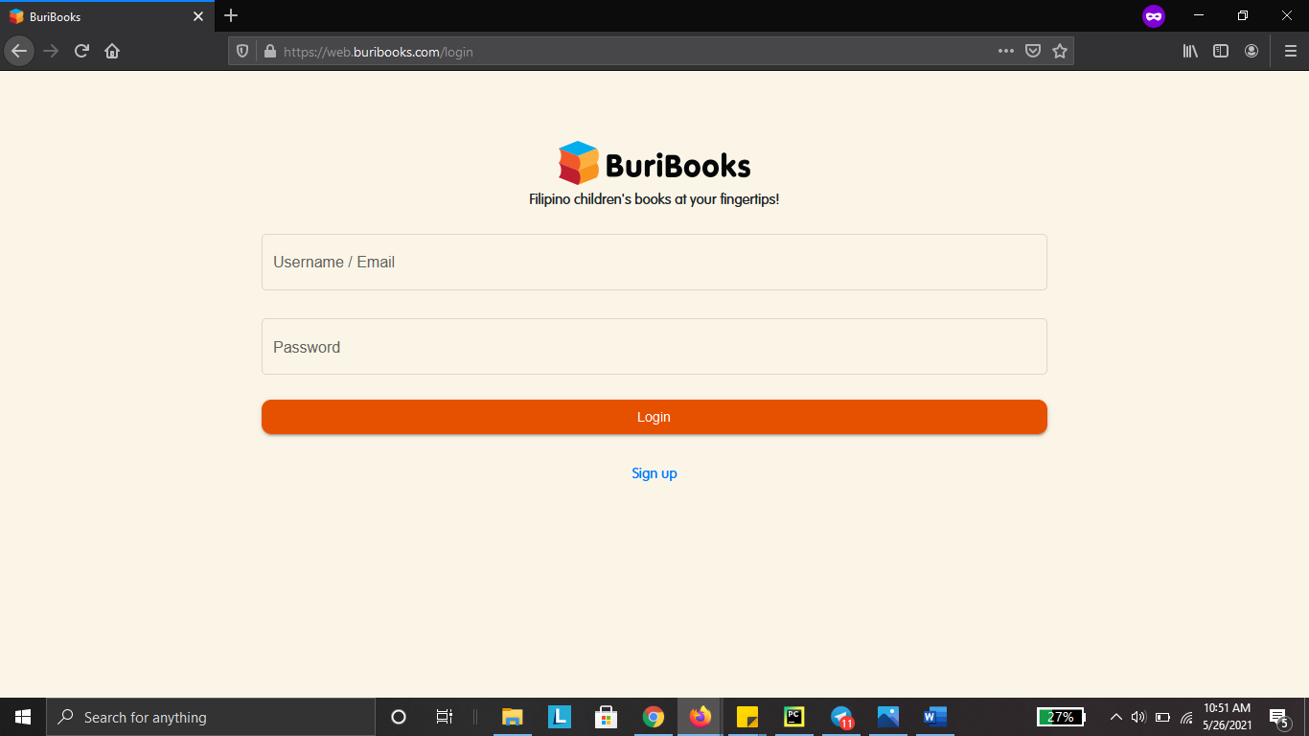Open a new browser tab
Image resolution: width=1309 pixels, height=736 pixels.
click(x=231, y=16)
